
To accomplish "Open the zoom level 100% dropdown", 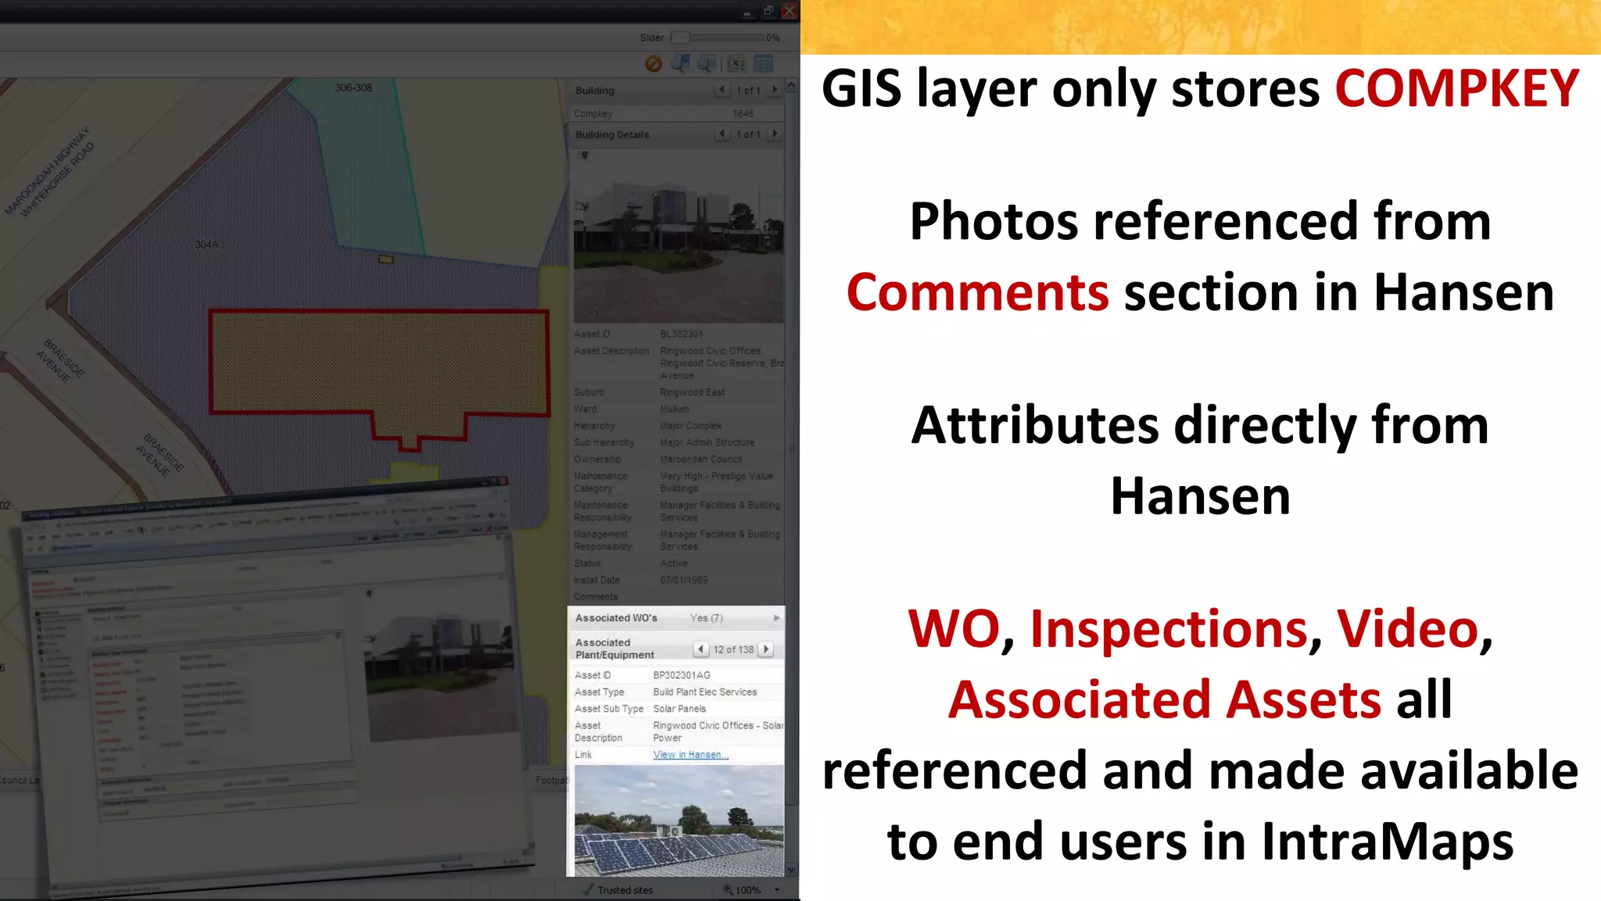I will pos(777,890).
